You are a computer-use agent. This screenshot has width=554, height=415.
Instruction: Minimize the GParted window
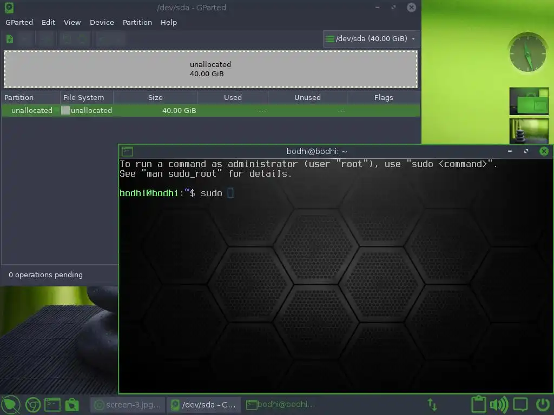coord(377,8)
